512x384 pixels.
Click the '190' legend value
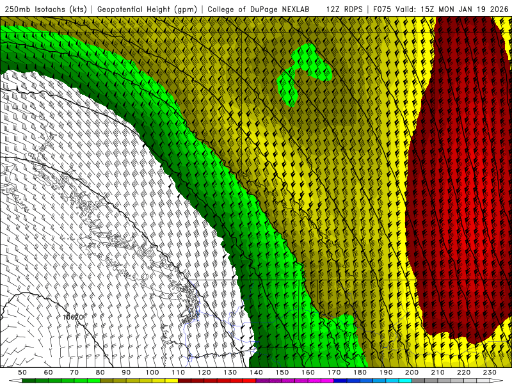(x=386, y=372)
